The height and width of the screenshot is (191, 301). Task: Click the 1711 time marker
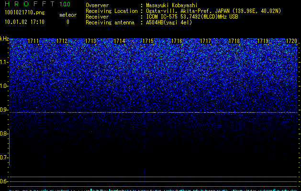point(33,41)
